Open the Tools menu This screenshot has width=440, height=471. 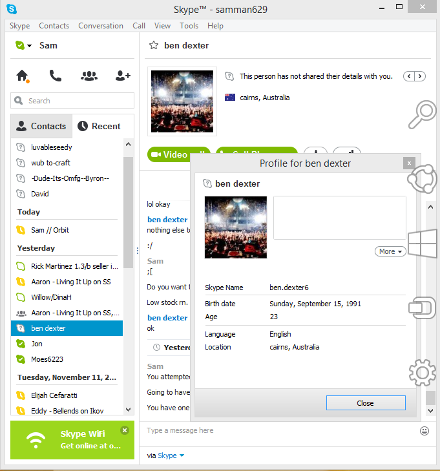(189, 26)
